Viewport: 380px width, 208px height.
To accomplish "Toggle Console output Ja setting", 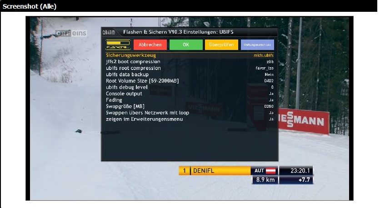I will coord(271,94).
